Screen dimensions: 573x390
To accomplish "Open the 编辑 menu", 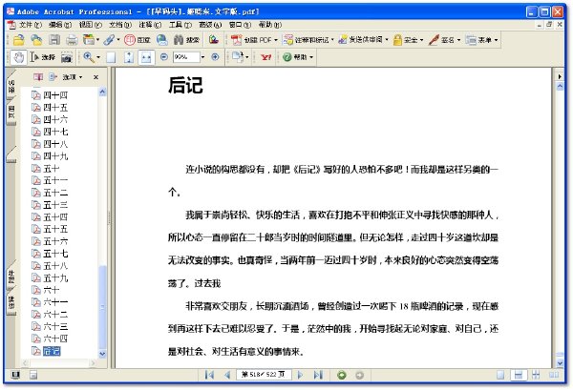I will click(x=60, y=25).
